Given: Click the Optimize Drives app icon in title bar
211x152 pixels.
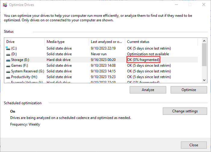Looking at the screenshot, I should [x=5, y=5].
